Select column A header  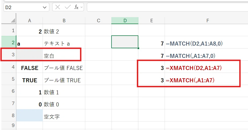29,21
